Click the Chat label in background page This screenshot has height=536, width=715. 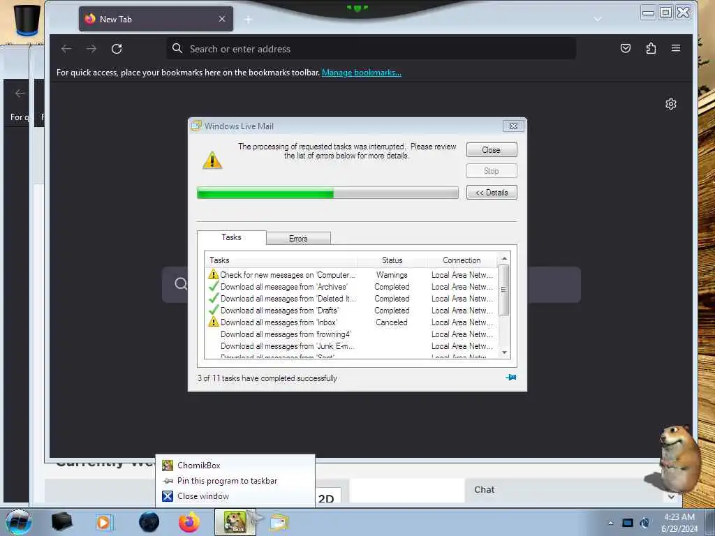point(485,489)
